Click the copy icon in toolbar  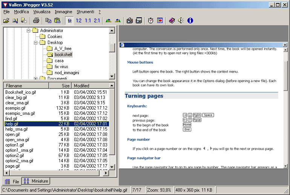pos(48,20)
